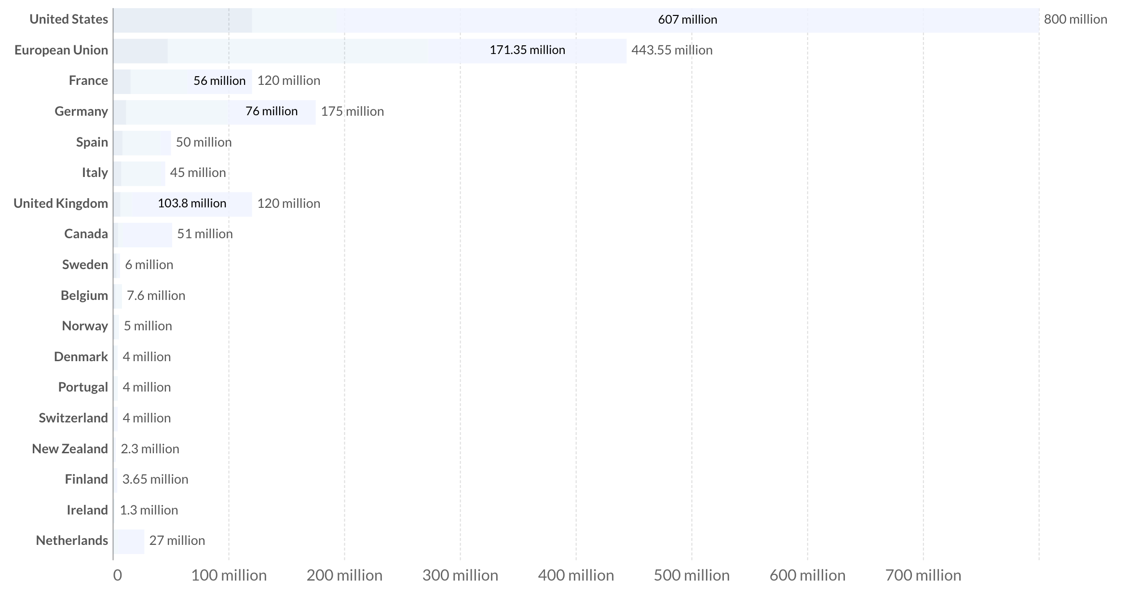Click the United States bar segment

coord(576,20)
